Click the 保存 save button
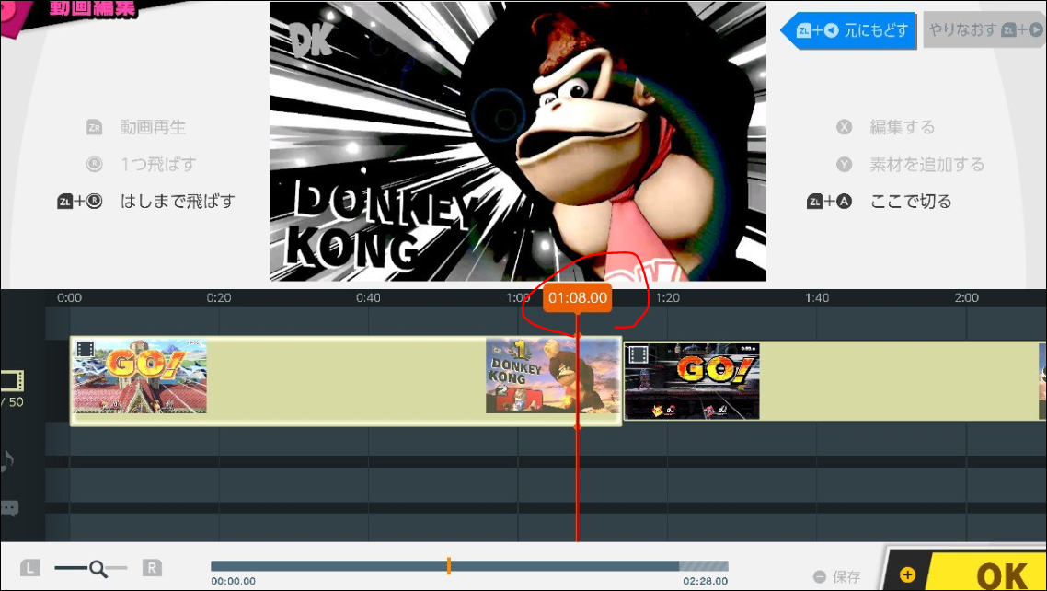 (x=846, y=576)
